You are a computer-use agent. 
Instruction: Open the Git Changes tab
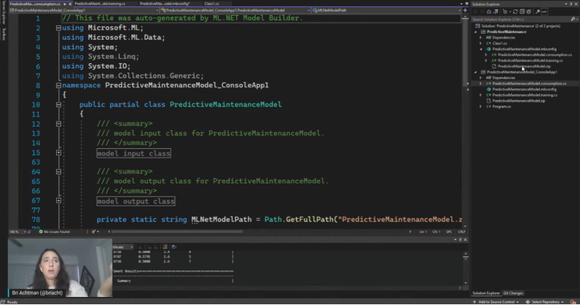click(514, 293)
